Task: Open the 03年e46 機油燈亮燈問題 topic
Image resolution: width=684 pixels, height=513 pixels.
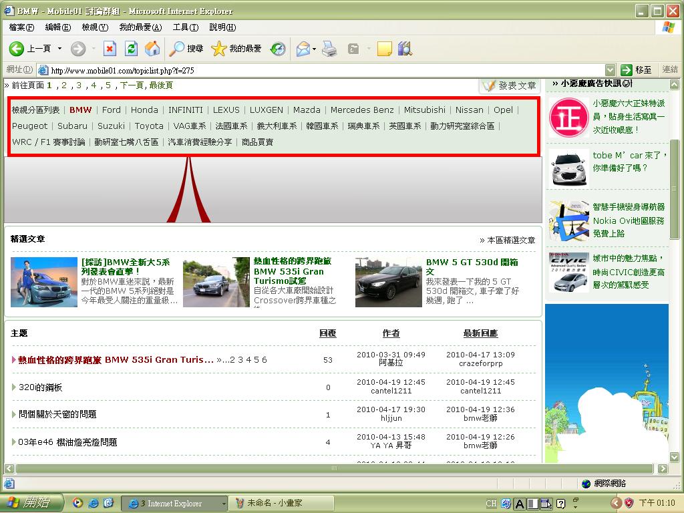Action: point(67,442)
